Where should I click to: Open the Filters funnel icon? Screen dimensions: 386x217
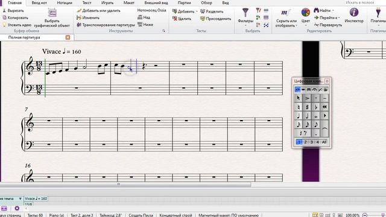point(245,12)
